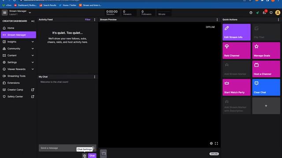The image size is (282, 158).
Task: Open Quick Actions options menu
Action: click(x=278, y=19)
